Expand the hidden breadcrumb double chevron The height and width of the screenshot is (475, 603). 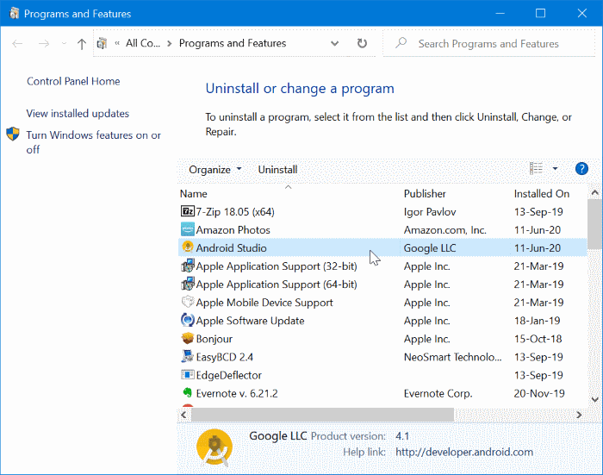pos(117,43)
